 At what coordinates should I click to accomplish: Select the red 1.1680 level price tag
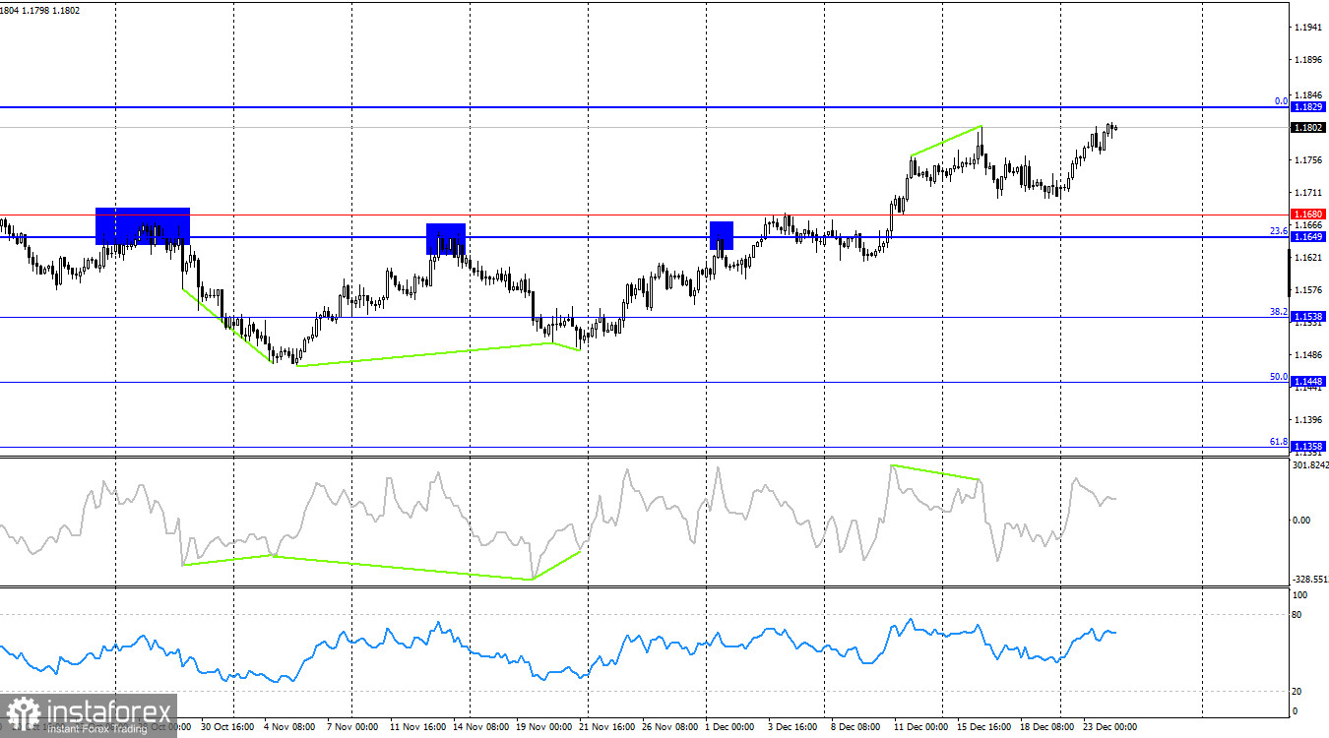1307,214
